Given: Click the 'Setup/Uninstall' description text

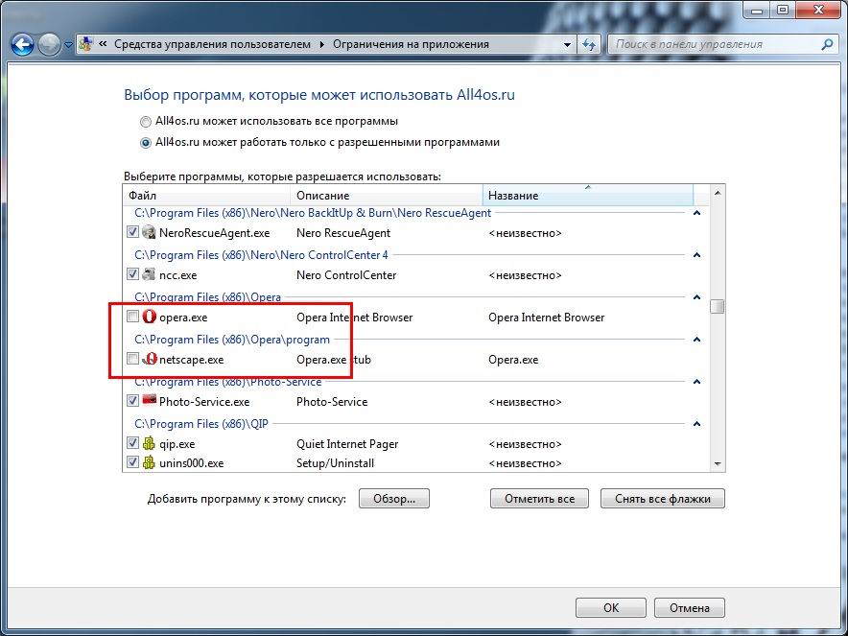Looking at the screenshot, I should coord(336,463).
